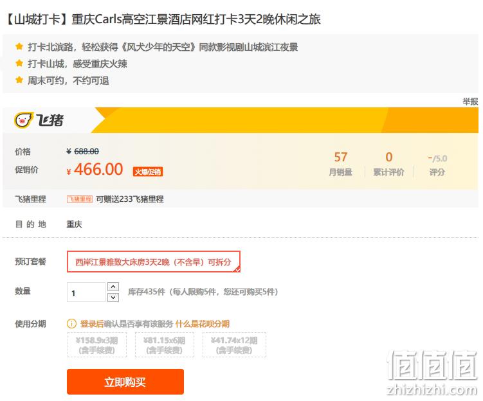Increase quantity with the up arrow
Image resolution: width=483 pixels, height=401 pixels.
coord(113,287)
